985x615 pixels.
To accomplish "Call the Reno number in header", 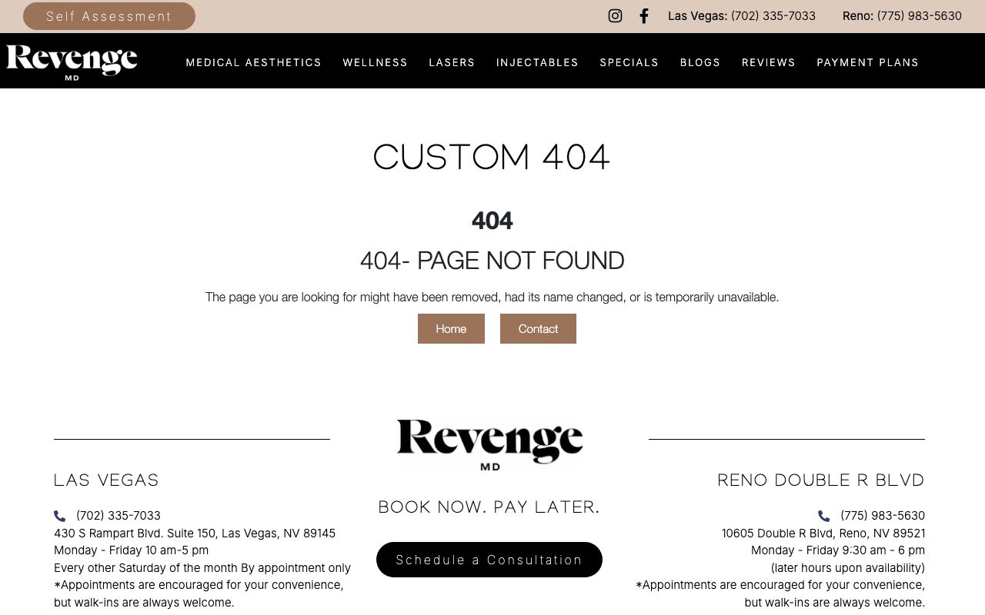I will tap(919, 16).
